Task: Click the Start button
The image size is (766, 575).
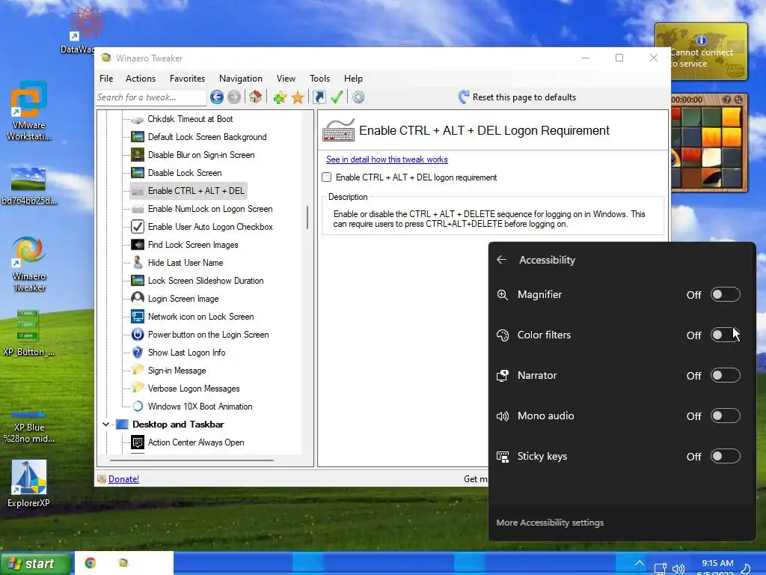Action: click(x=35, y=564)
